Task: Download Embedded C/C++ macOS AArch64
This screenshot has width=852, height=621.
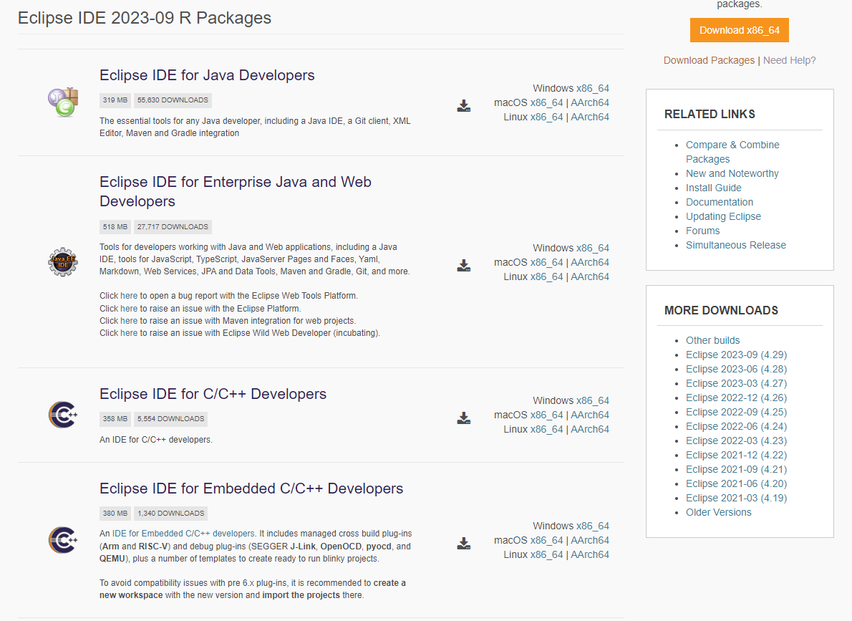Action: click(x=589, y=541)
